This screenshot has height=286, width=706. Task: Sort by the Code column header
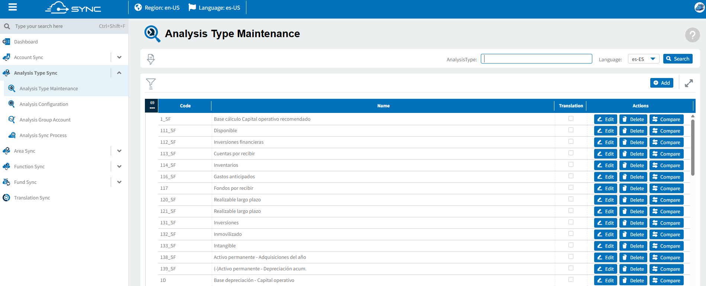pyautogui.click(x=185, y=106)
